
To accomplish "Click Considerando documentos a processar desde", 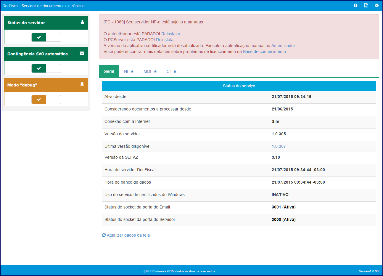I will point(148,109).
